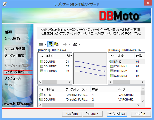The image size is (154, 120).
Task: Click source list horizontal scrollbar left arrow
Action: coord(40,82)
